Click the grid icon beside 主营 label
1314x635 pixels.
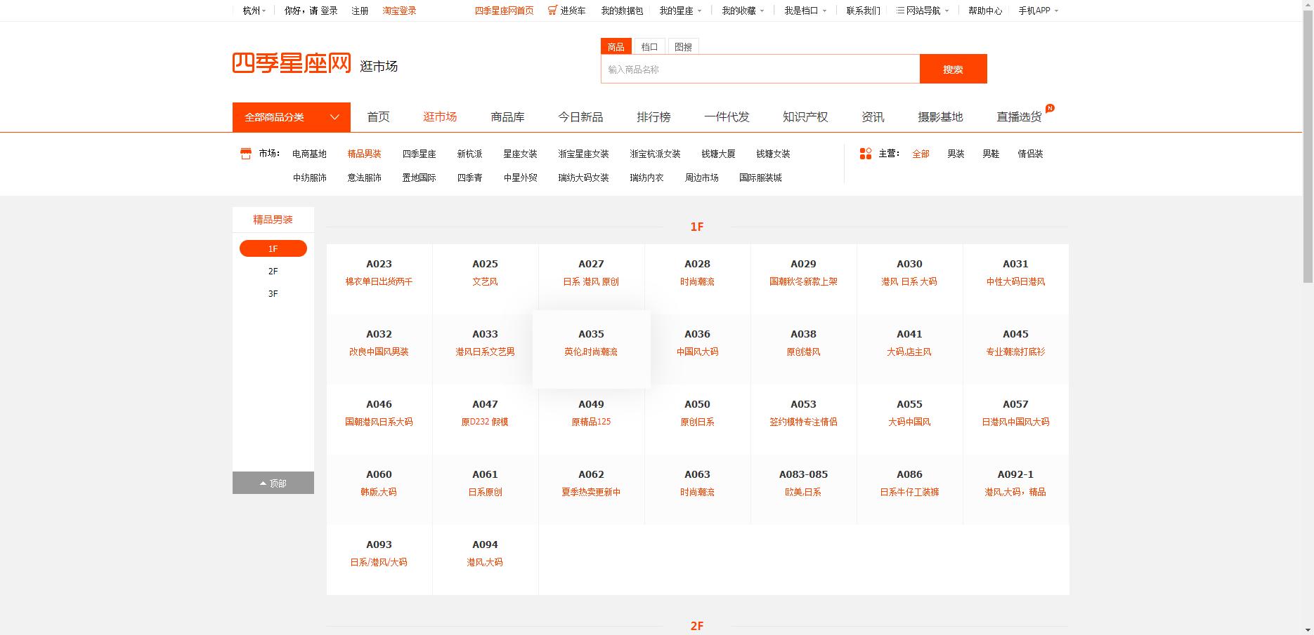pyautogui.click(x=865, y=153)
